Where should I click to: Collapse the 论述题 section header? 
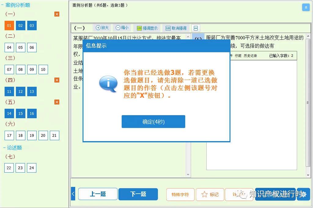pos(13,148)
